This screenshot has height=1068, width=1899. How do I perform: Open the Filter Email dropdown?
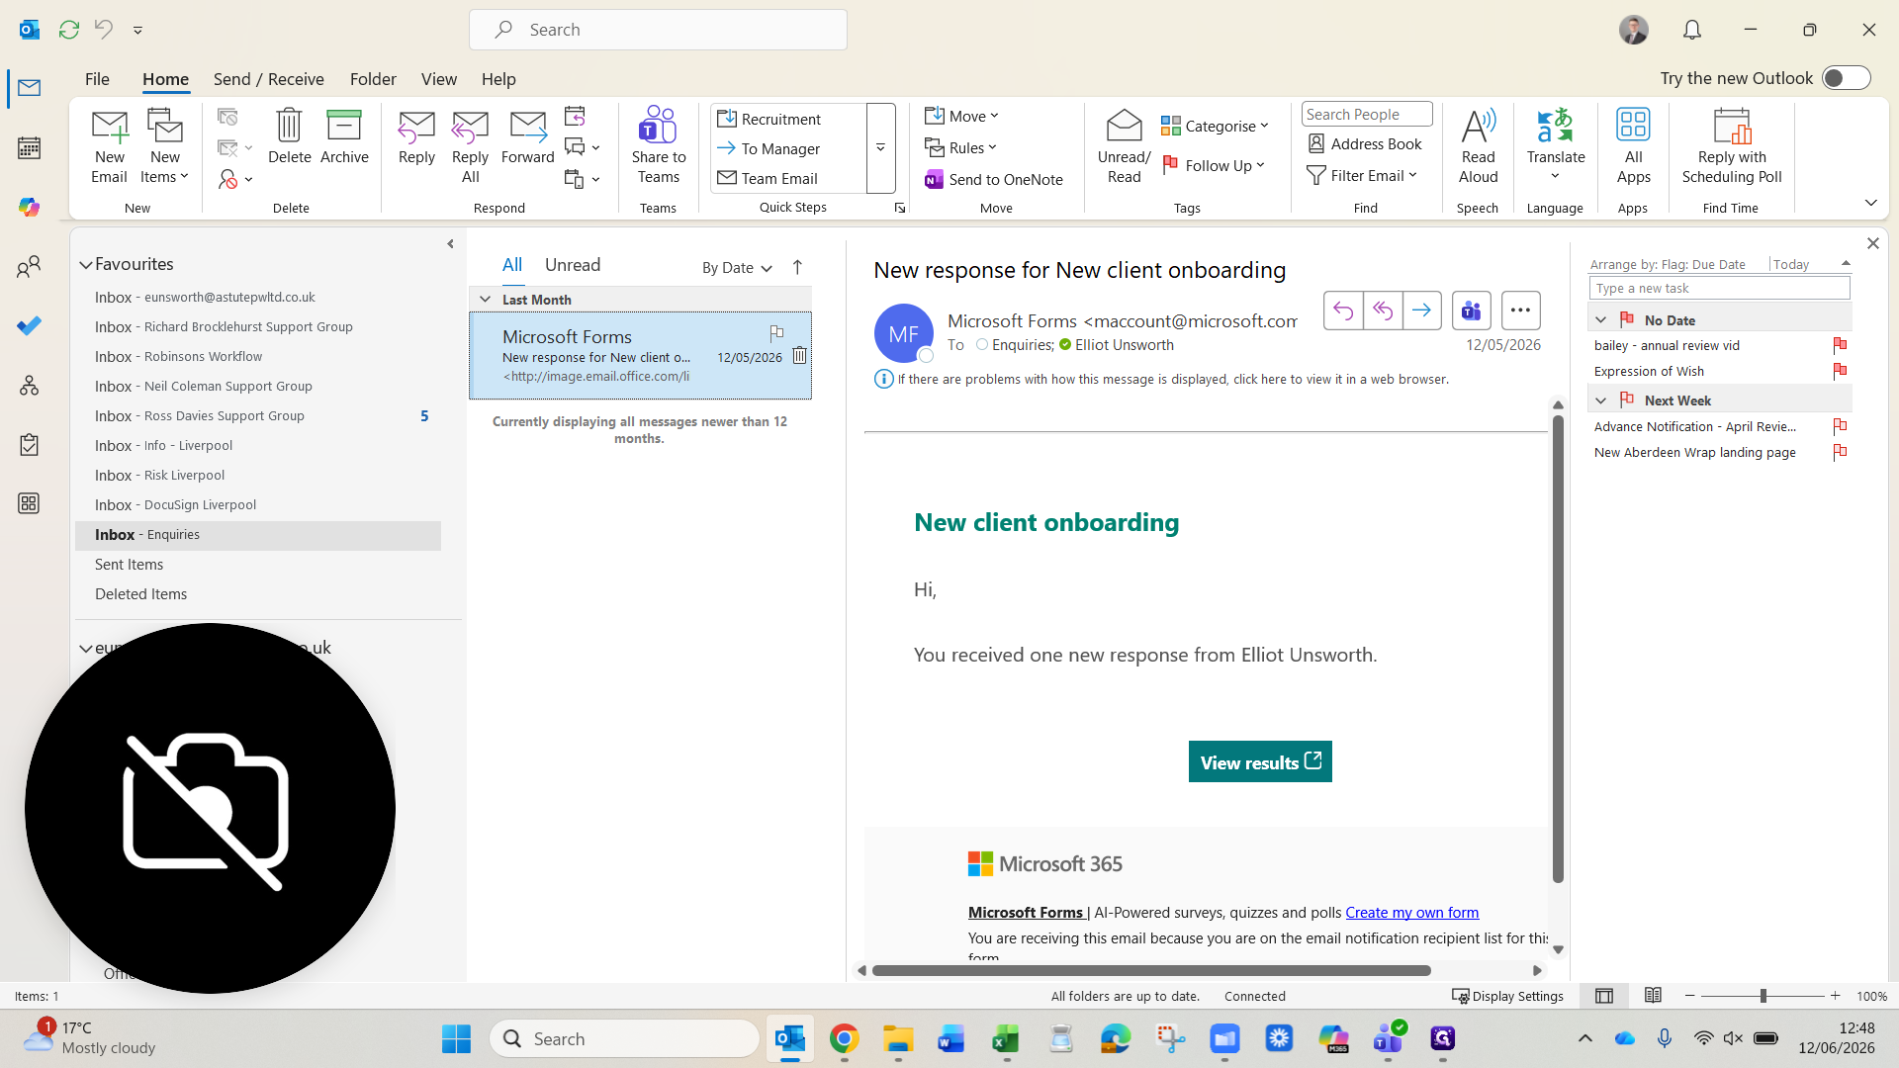(1362, 175)
